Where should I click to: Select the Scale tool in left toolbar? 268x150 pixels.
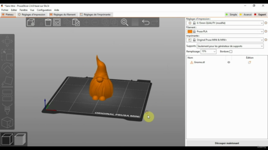[x=7, y=55]
